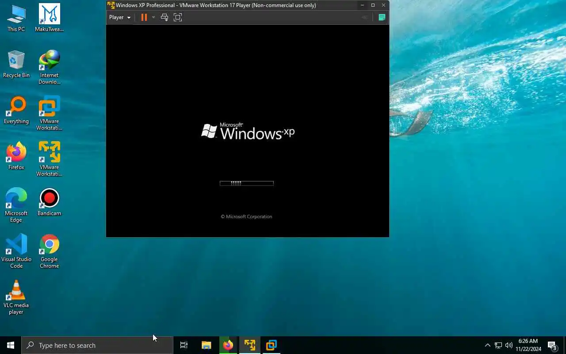Pause the virtual machine with orange button
Image resolution: width=566 pixels, height=354 pixels.
[144, 17]
